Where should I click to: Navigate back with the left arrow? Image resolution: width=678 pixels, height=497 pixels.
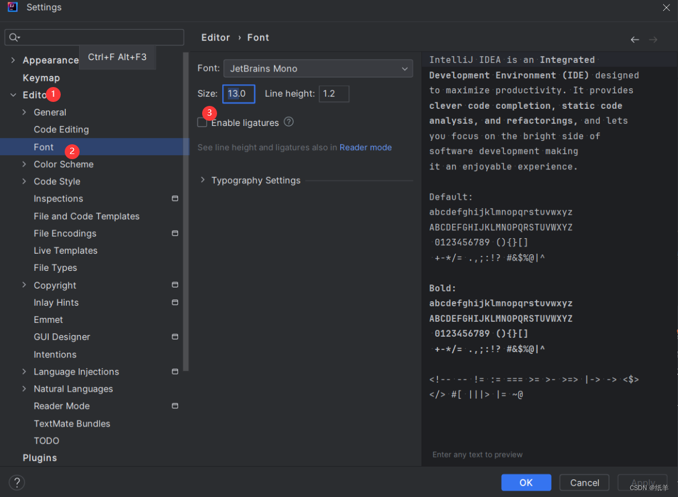(634, 40)
